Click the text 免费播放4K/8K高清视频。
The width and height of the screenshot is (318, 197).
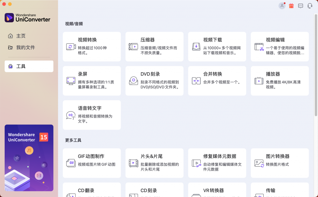point(283,84)
